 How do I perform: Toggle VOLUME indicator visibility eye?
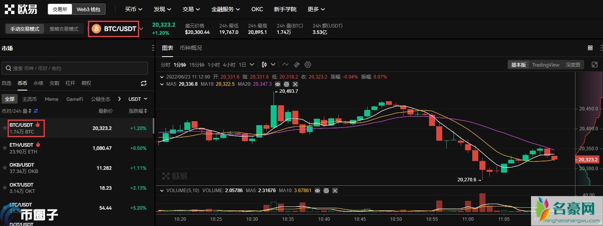coord(317,191)
